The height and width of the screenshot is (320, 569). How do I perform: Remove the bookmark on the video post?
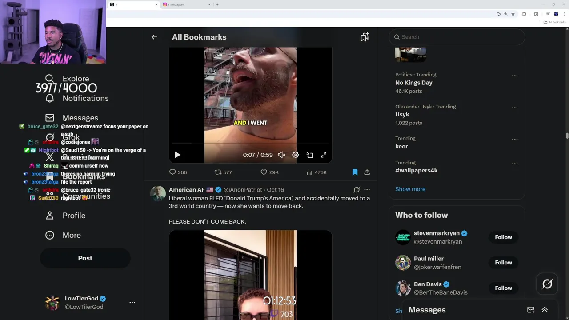tap(355, 172)
